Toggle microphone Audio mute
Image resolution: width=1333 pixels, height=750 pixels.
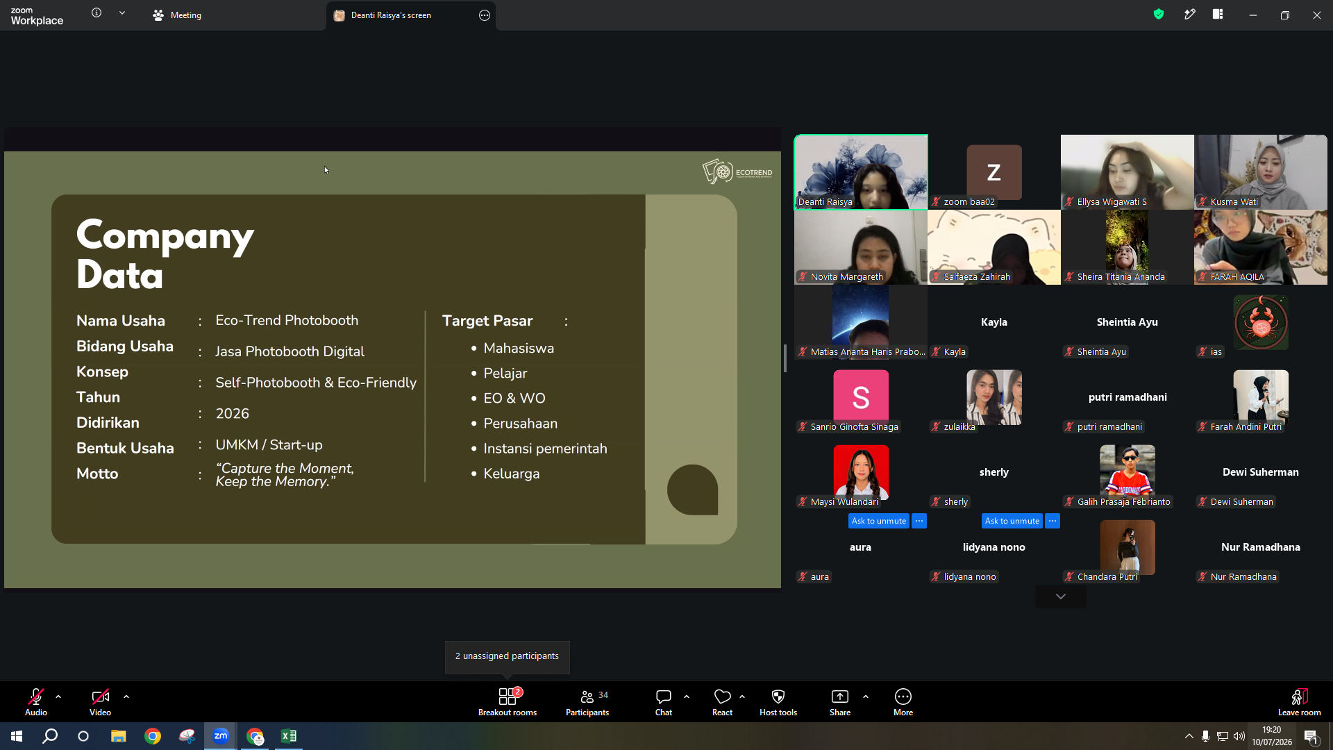36,701
